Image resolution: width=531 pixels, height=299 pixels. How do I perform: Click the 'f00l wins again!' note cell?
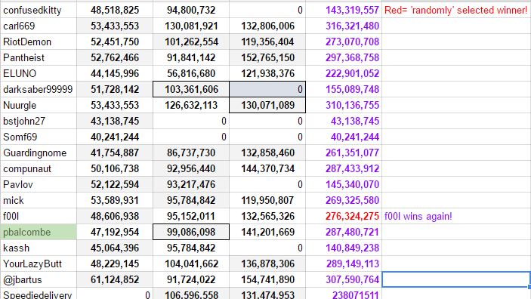click(456, 217)
